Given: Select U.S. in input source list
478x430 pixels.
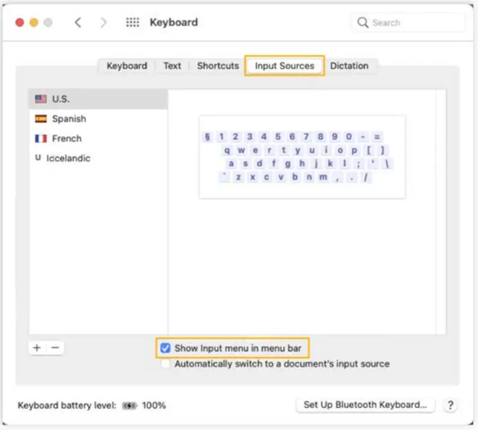Looking at the screenshot, I should tap(98, 99).
